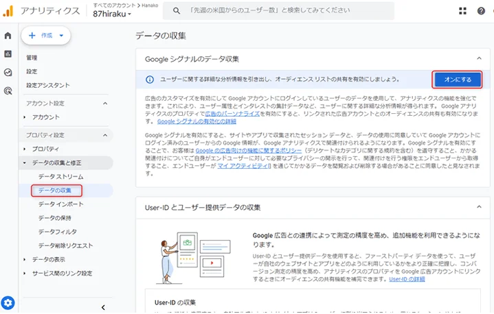Open the help question mark icon
494x314 pixels.
pyautogui.click(x=481, y=11)
